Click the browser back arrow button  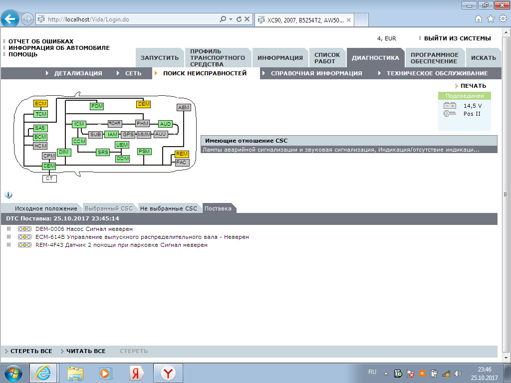click(10, 19)
